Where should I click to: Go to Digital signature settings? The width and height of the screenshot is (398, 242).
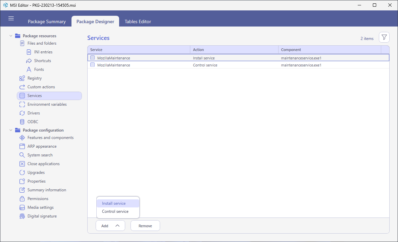tap(42, 216)
